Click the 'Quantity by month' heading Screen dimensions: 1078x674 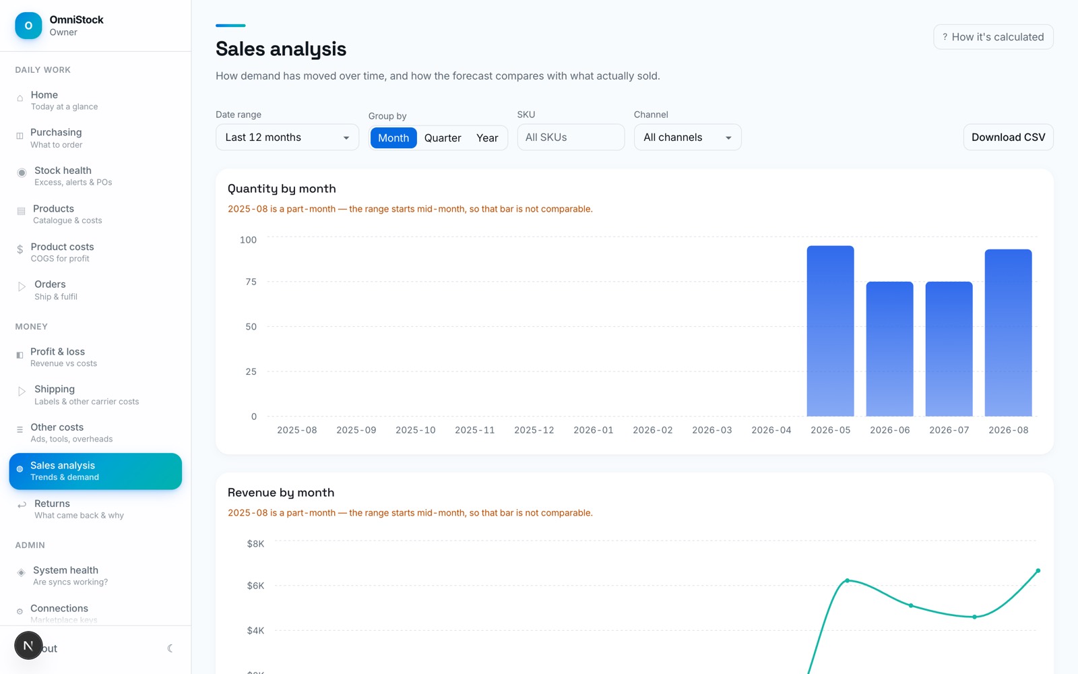282,189
